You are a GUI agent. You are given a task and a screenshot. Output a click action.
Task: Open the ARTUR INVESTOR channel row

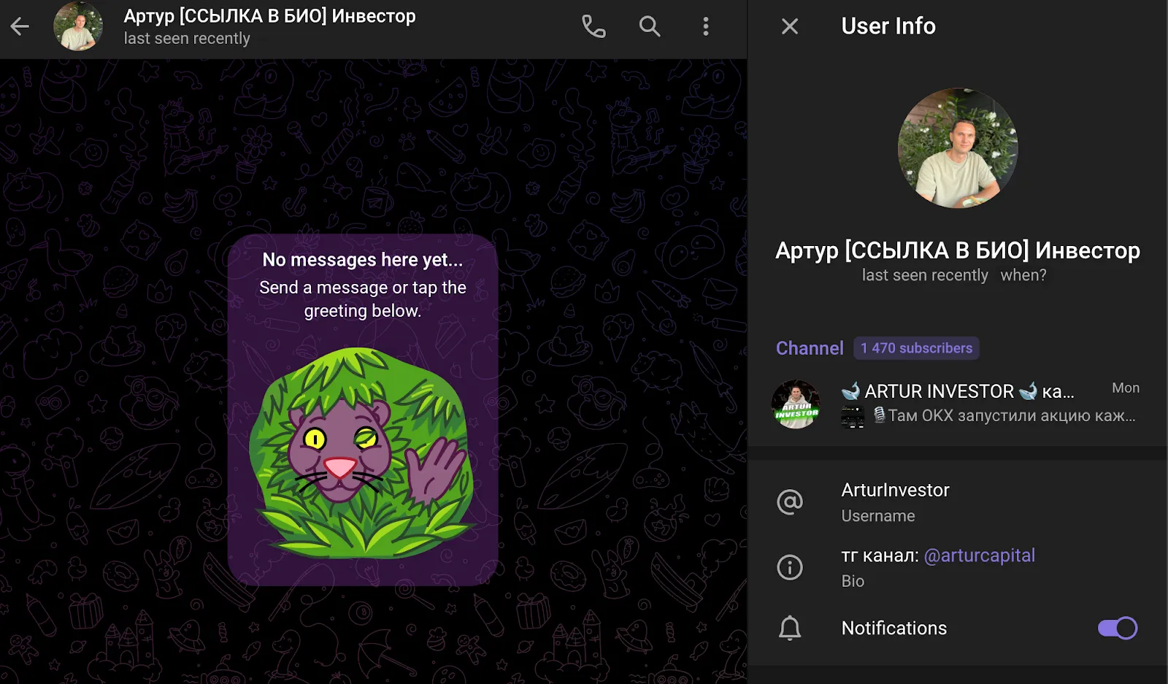(x=958, y=404)
